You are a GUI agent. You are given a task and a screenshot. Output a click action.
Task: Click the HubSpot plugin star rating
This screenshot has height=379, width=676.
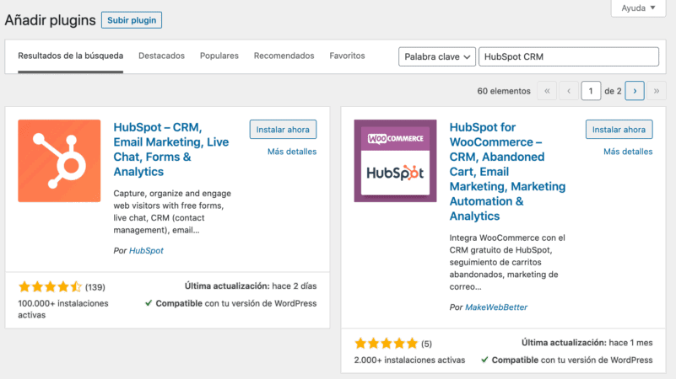tap(50, 286)
